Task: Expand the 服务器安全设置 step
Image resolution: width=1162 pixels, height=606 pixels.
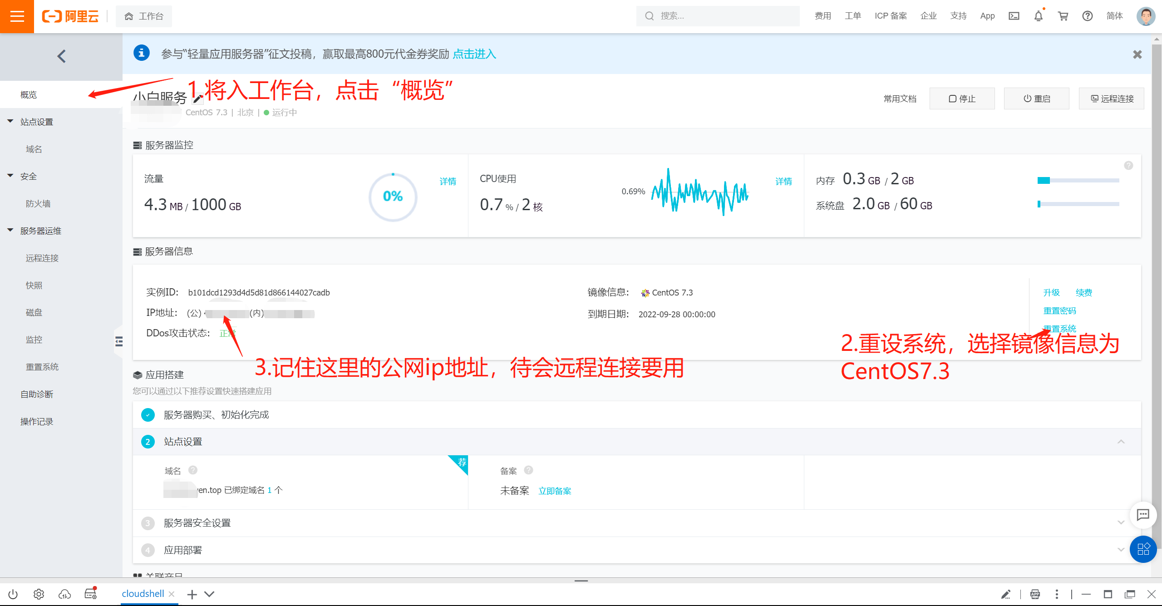Action: (1121, 523)
